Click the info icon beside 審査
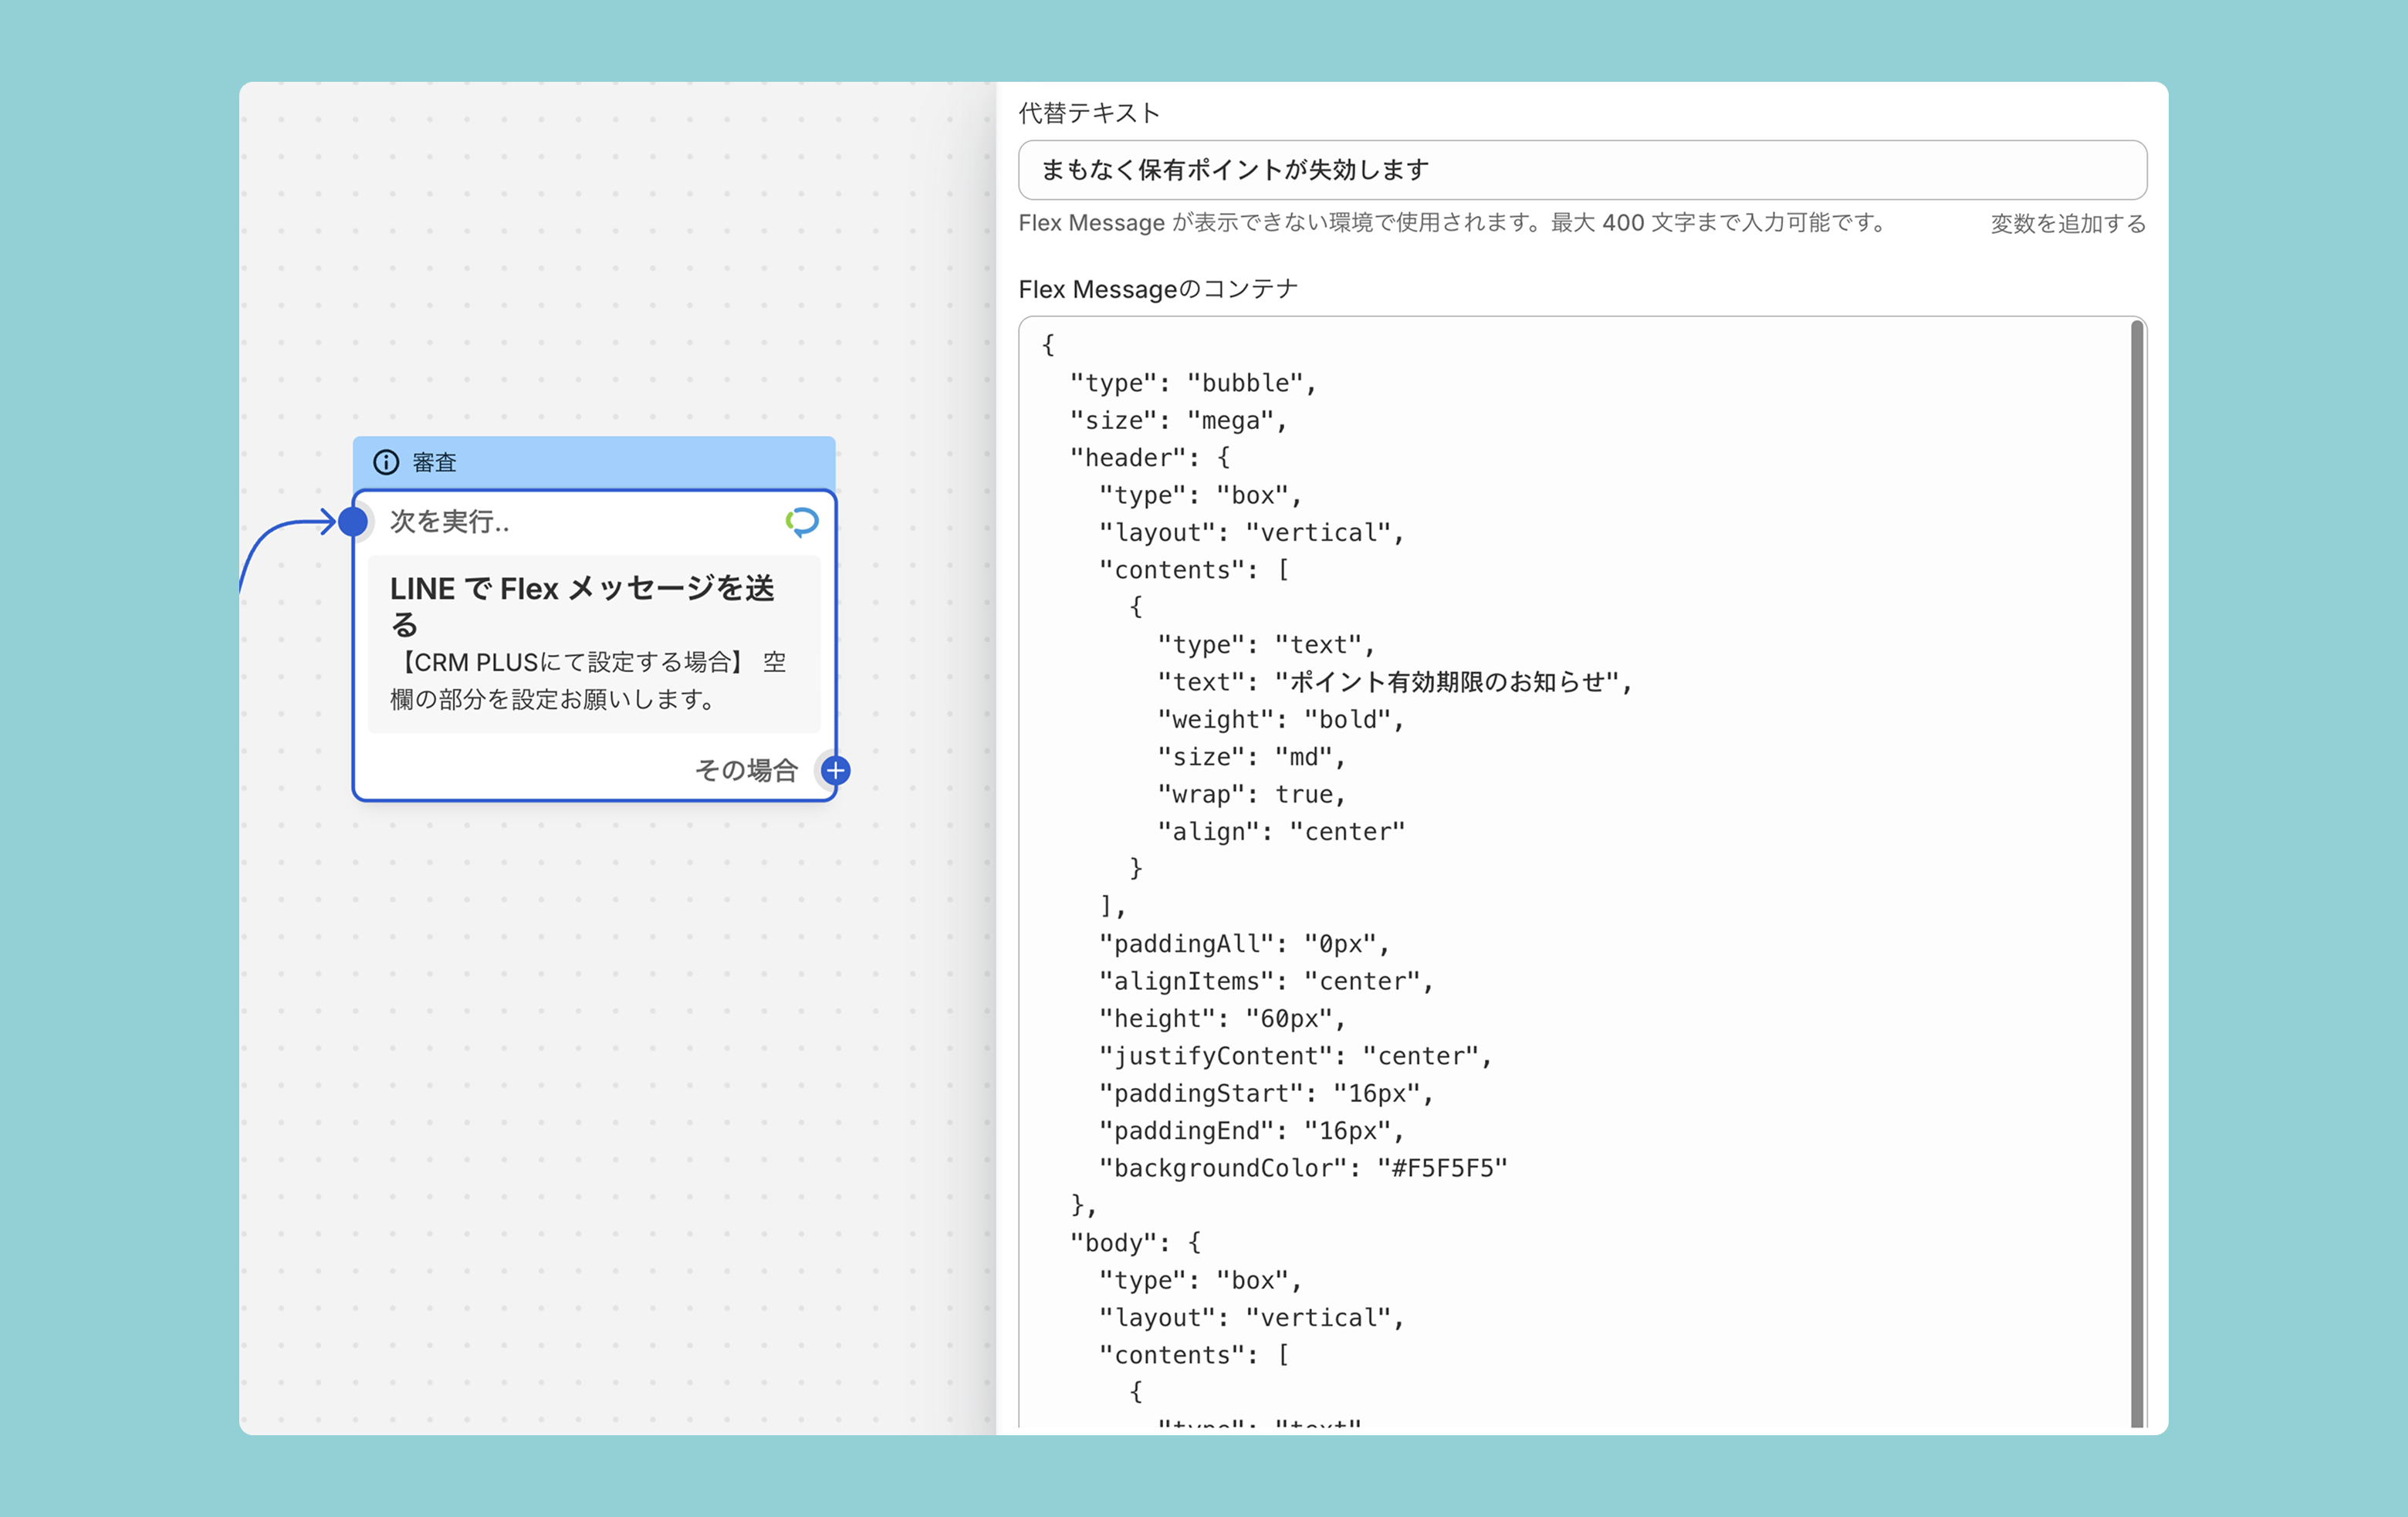Viewport: 2408px width, 1517px height. pyautogui.click(x=386, y=462)
